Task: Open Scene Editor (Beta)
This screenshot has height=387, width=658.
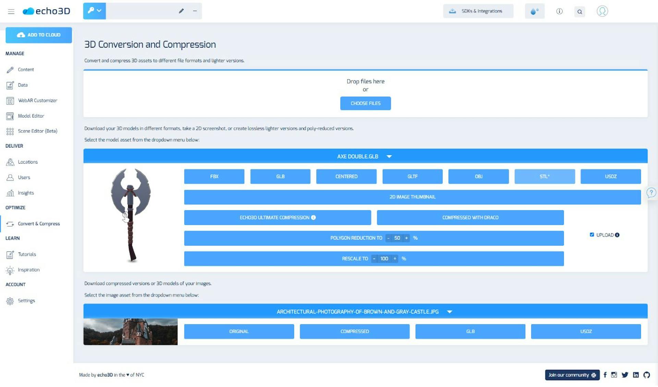Action: coord(38,131)
